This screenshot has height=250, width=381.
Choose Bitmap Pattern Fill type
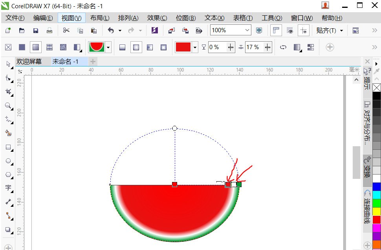pyautogui.click(x=63, y=47)
